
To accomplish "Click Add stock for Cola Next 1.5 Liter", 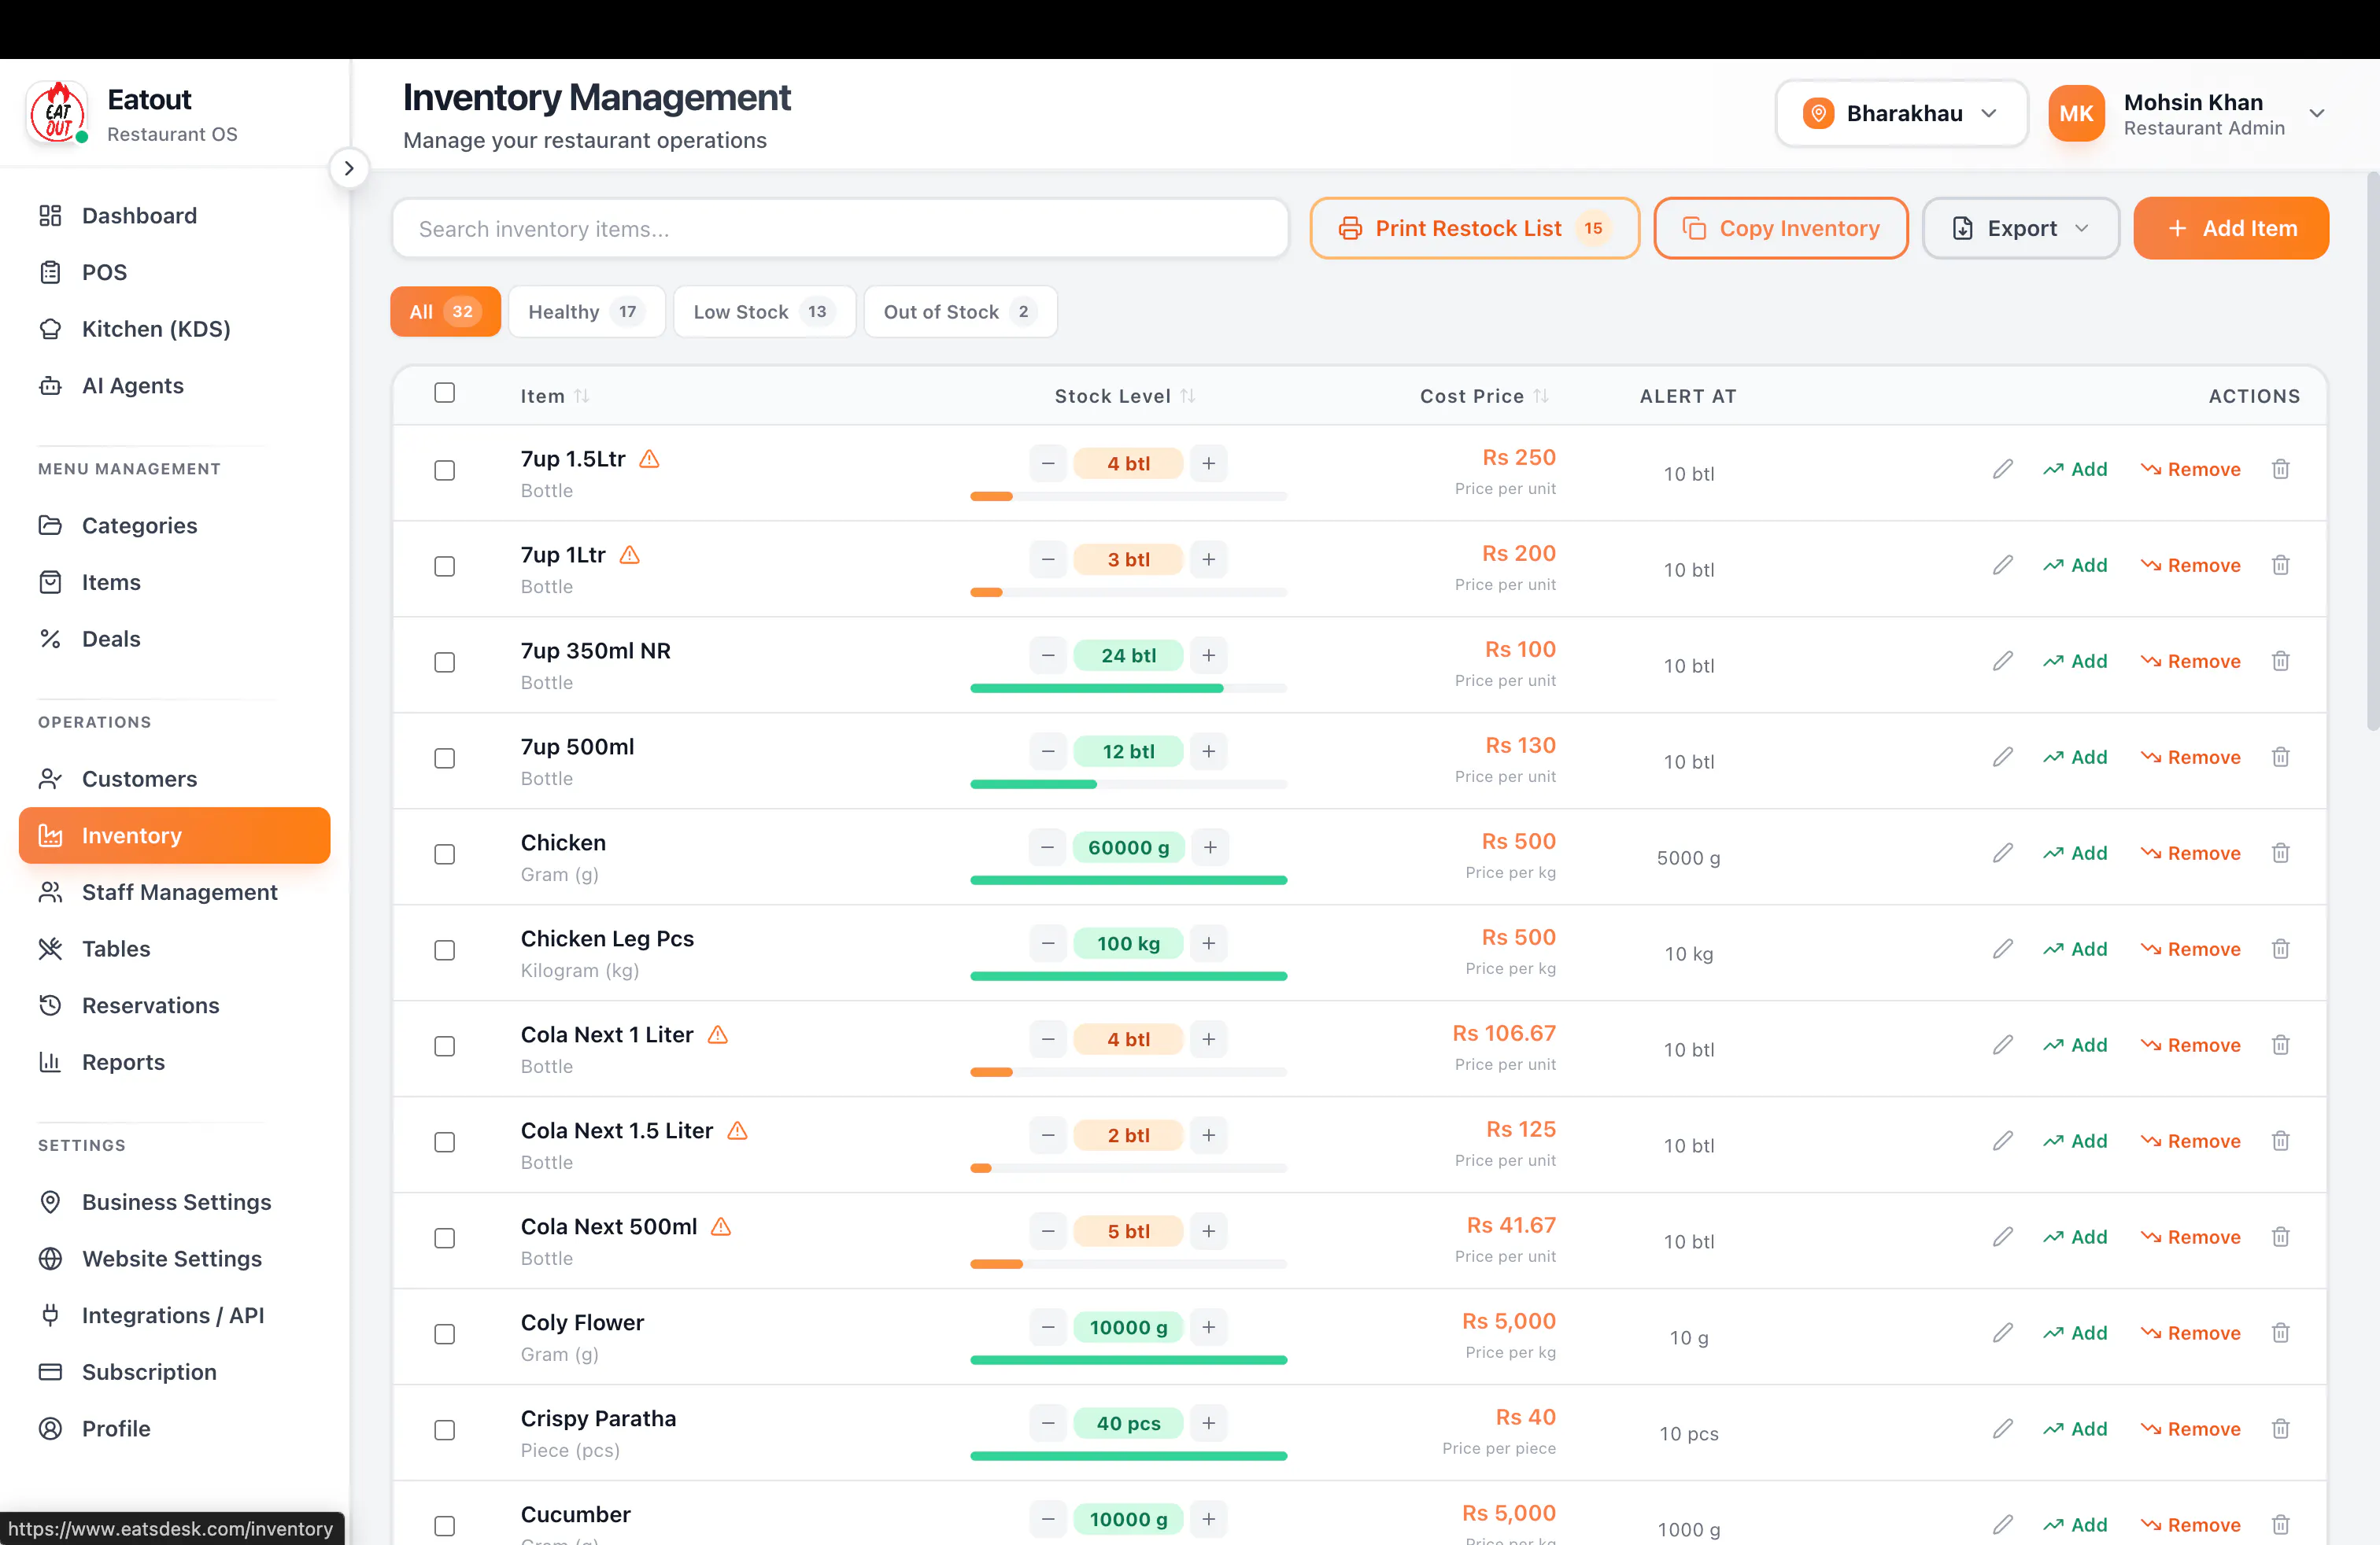I will [x=2075, y=1140].
